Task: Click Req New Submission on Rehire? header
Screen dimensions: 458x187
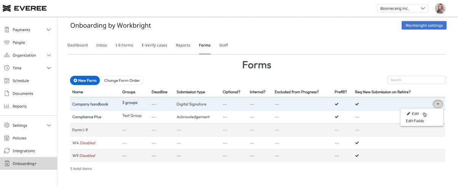Action: click(383, 92)
